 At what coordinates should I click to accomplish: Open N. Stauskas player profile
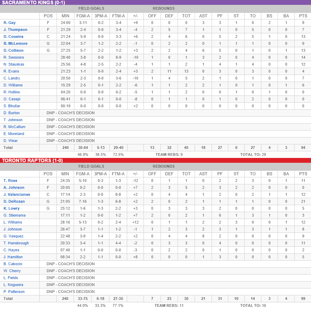(x=14, y=64)
